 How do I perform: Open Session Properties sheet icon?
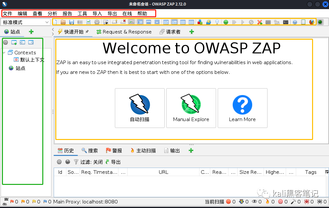click(89, 22)
